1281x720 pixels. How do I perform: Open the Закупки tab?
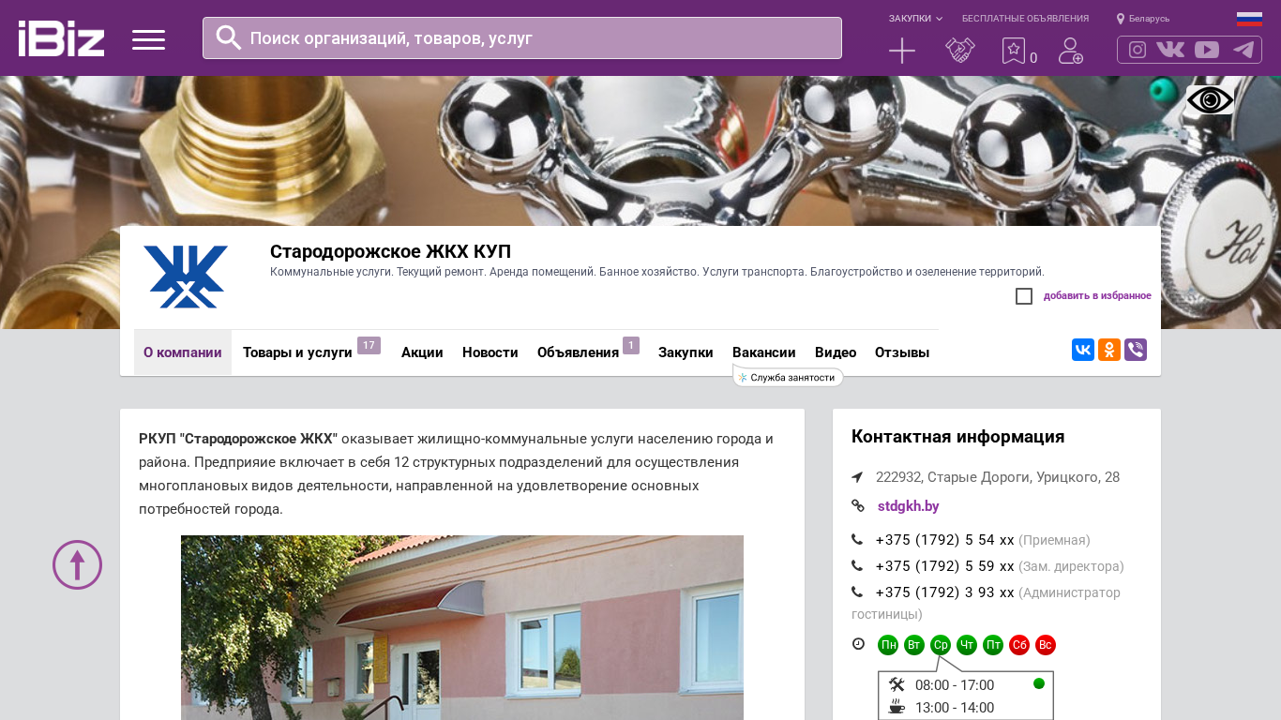pos(686,352)
